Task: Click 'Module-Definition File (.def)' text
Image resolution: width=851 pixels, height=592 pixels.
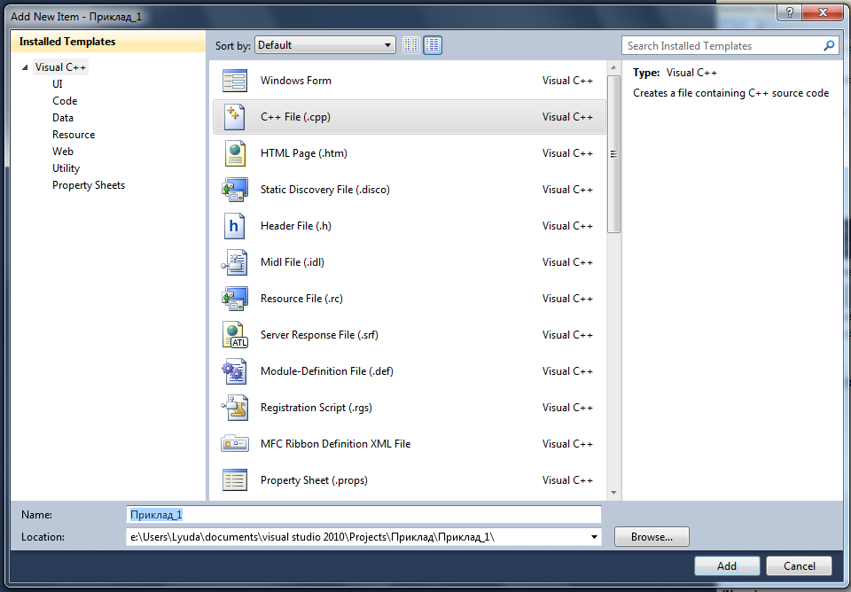Action: (x=327, y=371)
